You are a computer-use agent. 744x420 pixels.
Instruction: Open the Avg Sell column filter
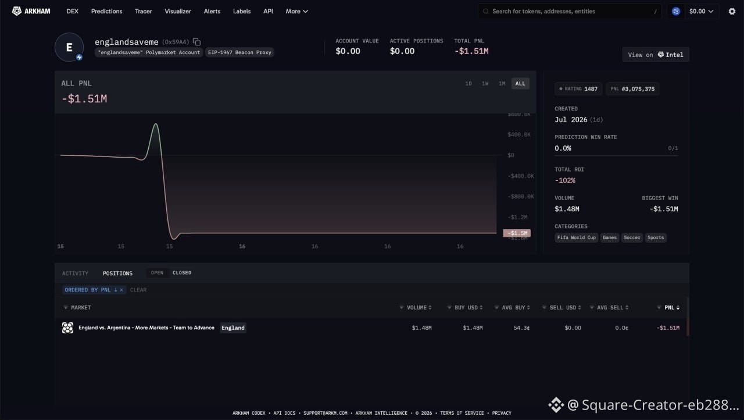click(x=592, y=307)
